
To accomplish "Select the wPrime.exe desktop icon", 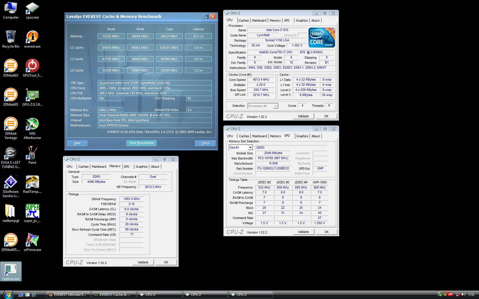I will [x=33, y=243].
